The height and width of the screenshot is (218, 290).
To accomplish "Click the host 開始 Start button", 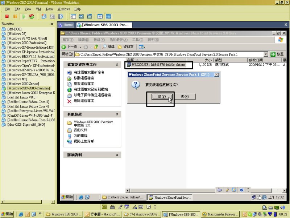I will (7, 214).
